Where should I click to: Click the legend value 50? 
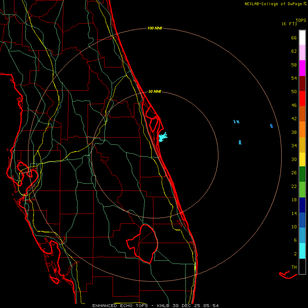click(x=294, y=91)
